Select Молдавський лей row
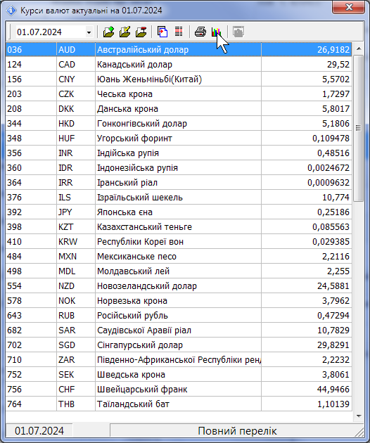 point(179,271)
